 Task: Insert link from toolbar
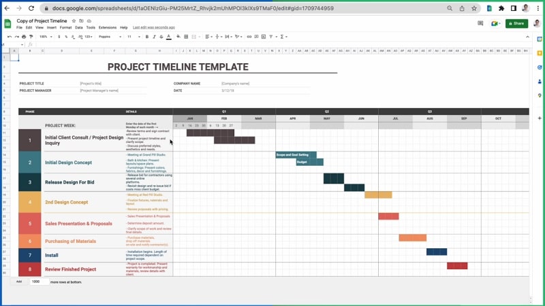(249, 37)
